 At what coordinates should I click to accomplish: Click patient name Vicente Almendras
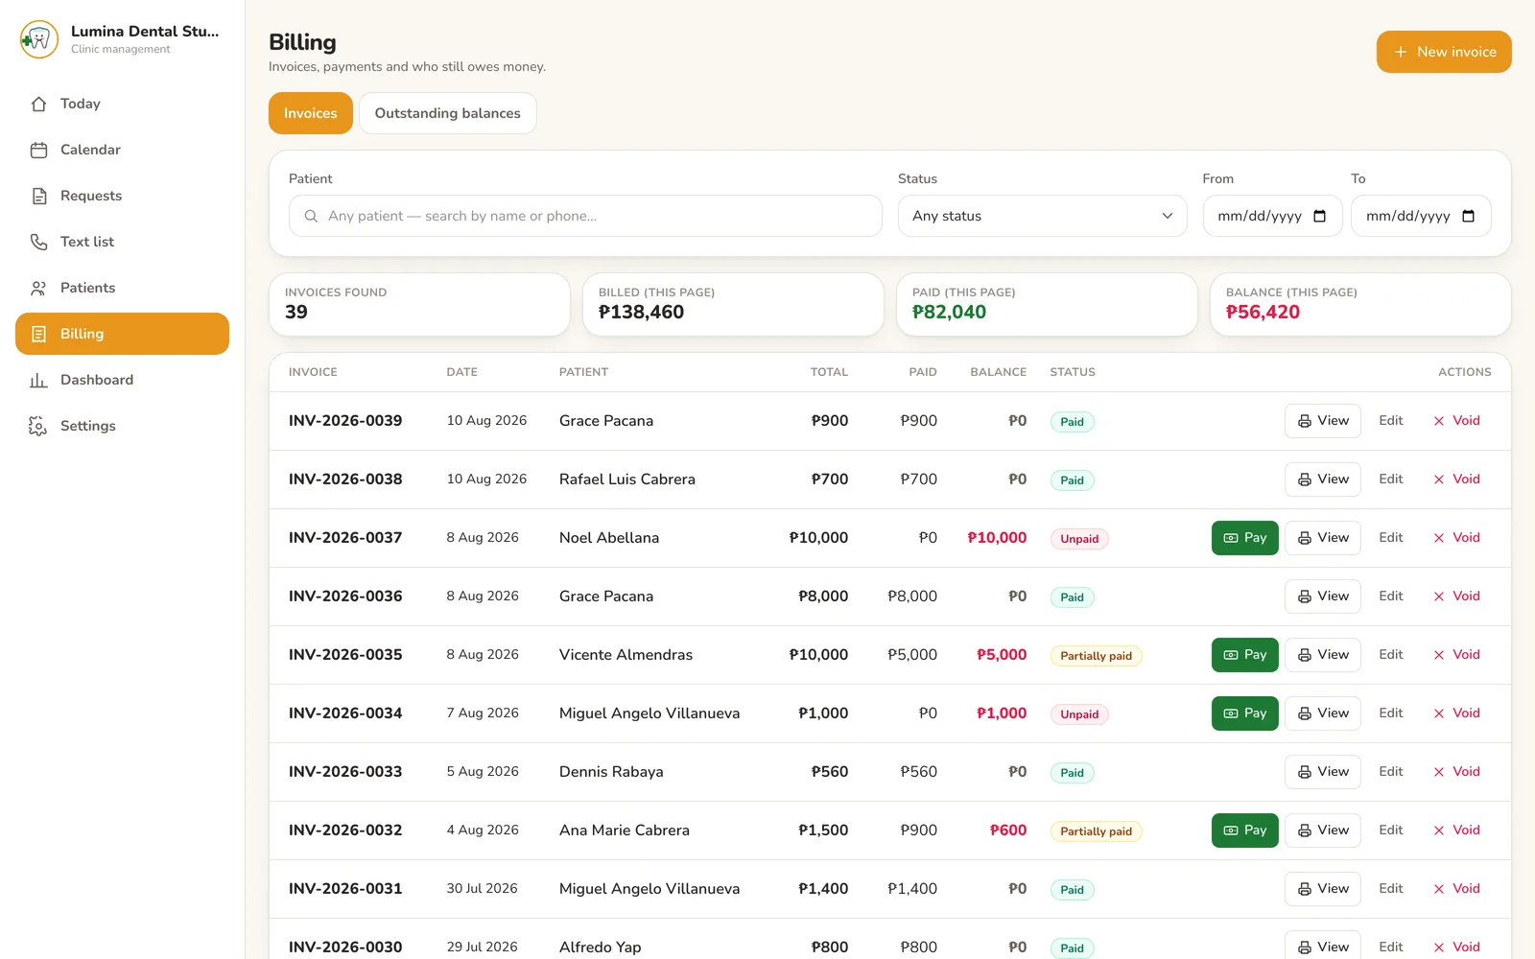(x=626, y=655)
